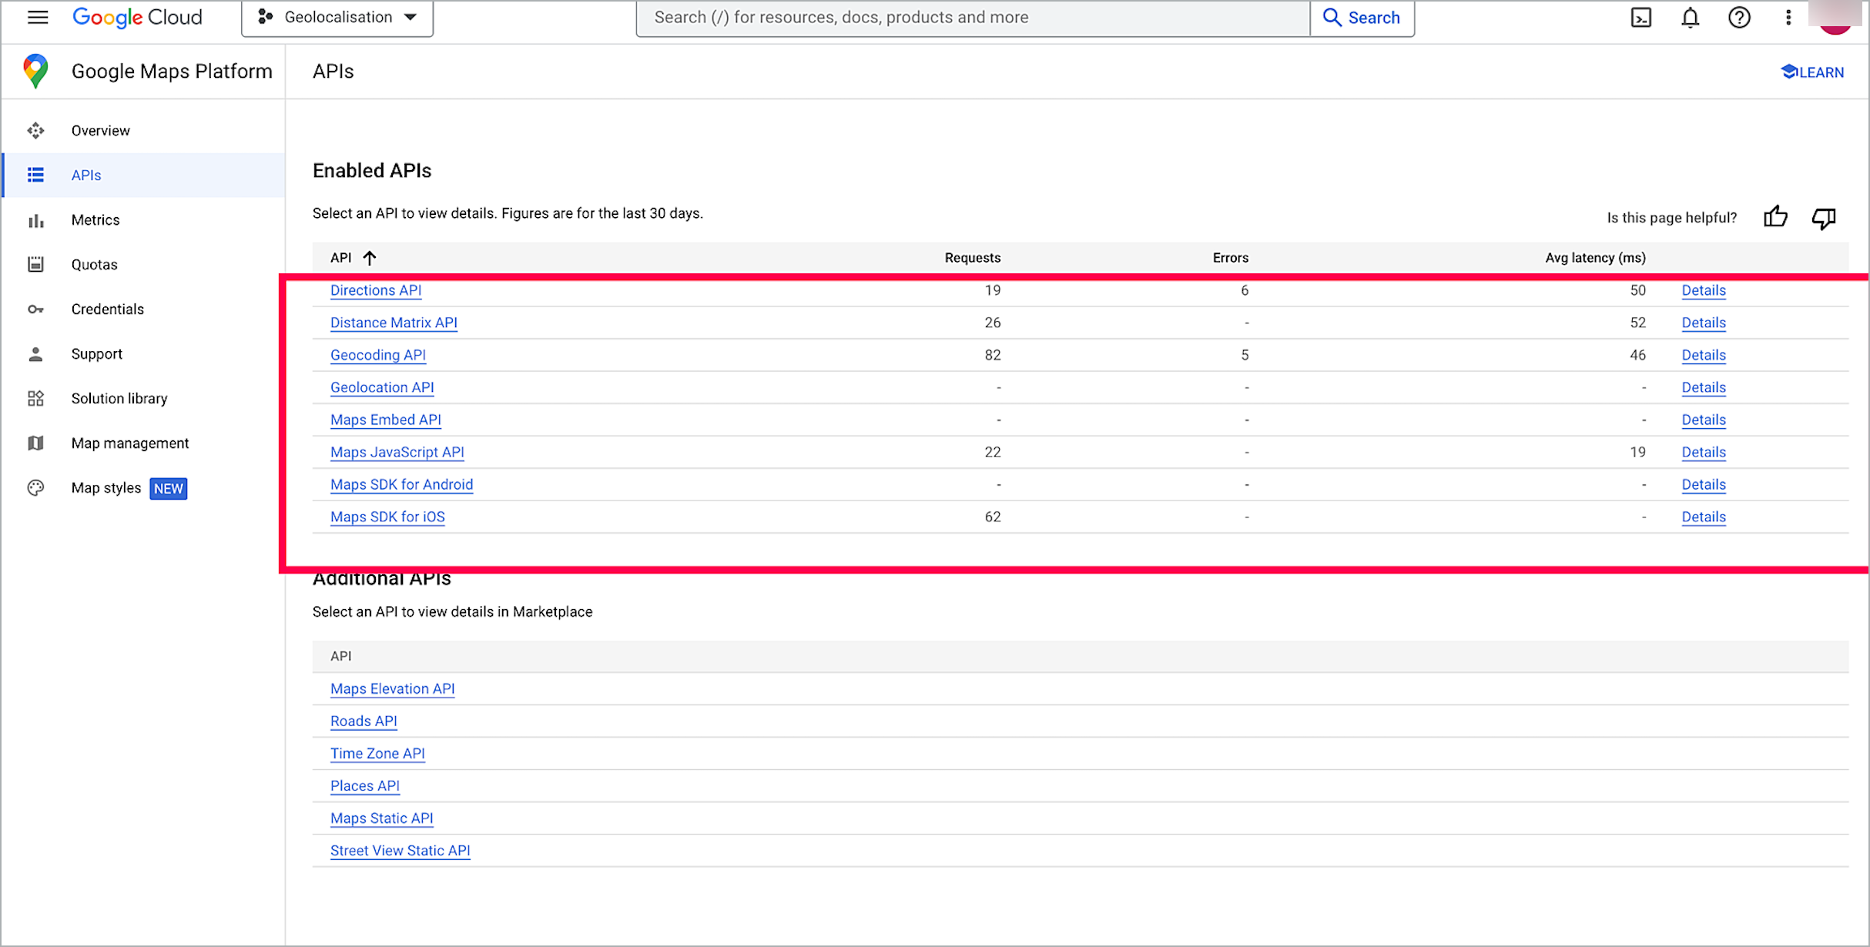Click the Map styles palette icon
The height and width of the screenshot is (947, 1870).
click(35, 488)
